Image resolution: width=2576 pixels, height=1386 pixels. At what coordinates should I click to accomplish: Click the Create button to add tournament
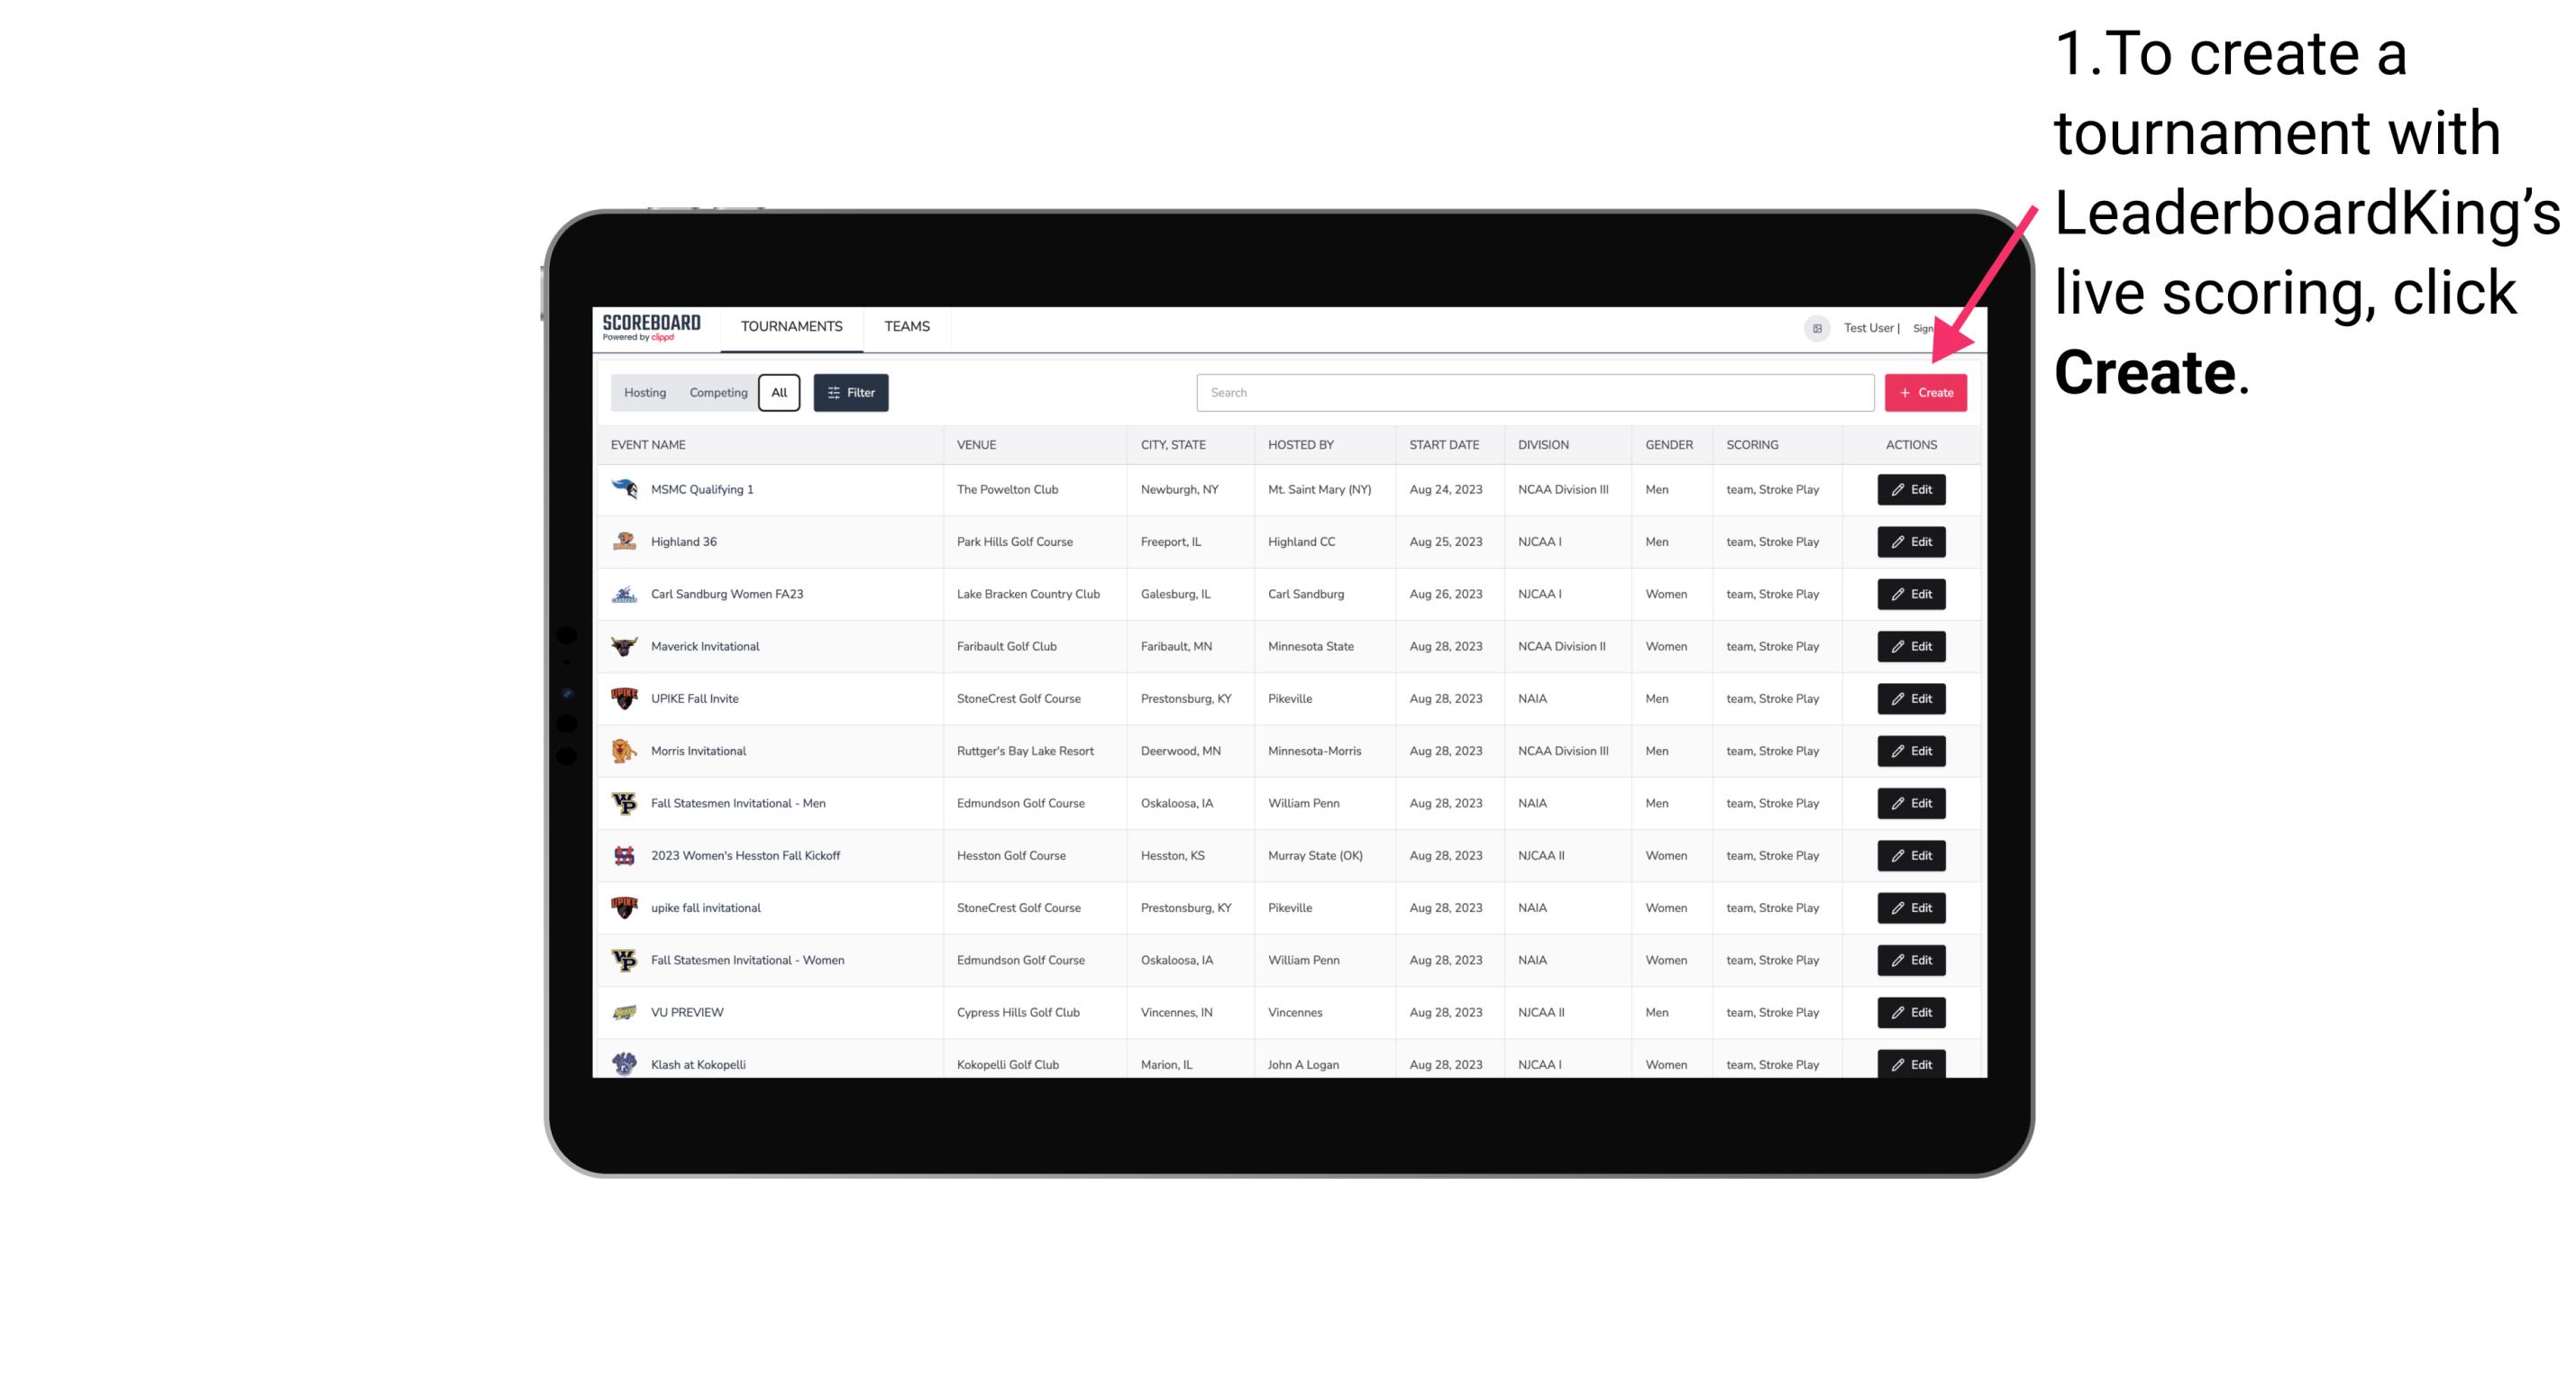(1924, 393)
